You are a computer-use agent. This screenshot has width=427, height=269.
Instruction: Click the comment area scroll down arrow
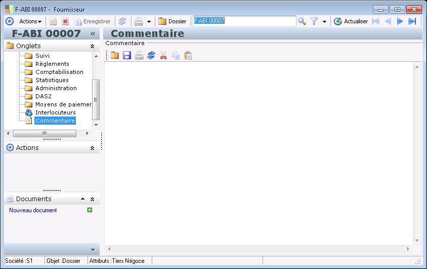[417, 241]
